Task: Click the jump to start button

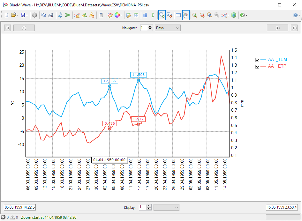Action: [7, 28]
